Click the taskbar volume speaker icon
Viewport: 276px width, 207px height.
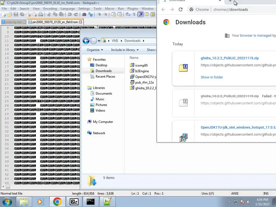(249, 202)
